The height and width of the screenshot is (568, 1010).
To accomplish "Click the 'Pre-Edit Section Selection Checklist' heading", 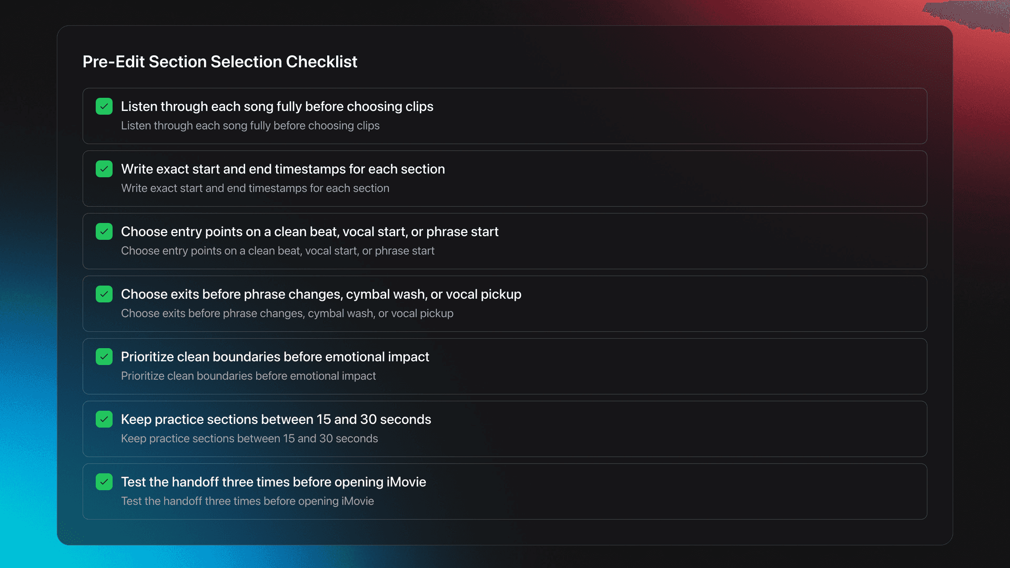I will click(220, 62).
